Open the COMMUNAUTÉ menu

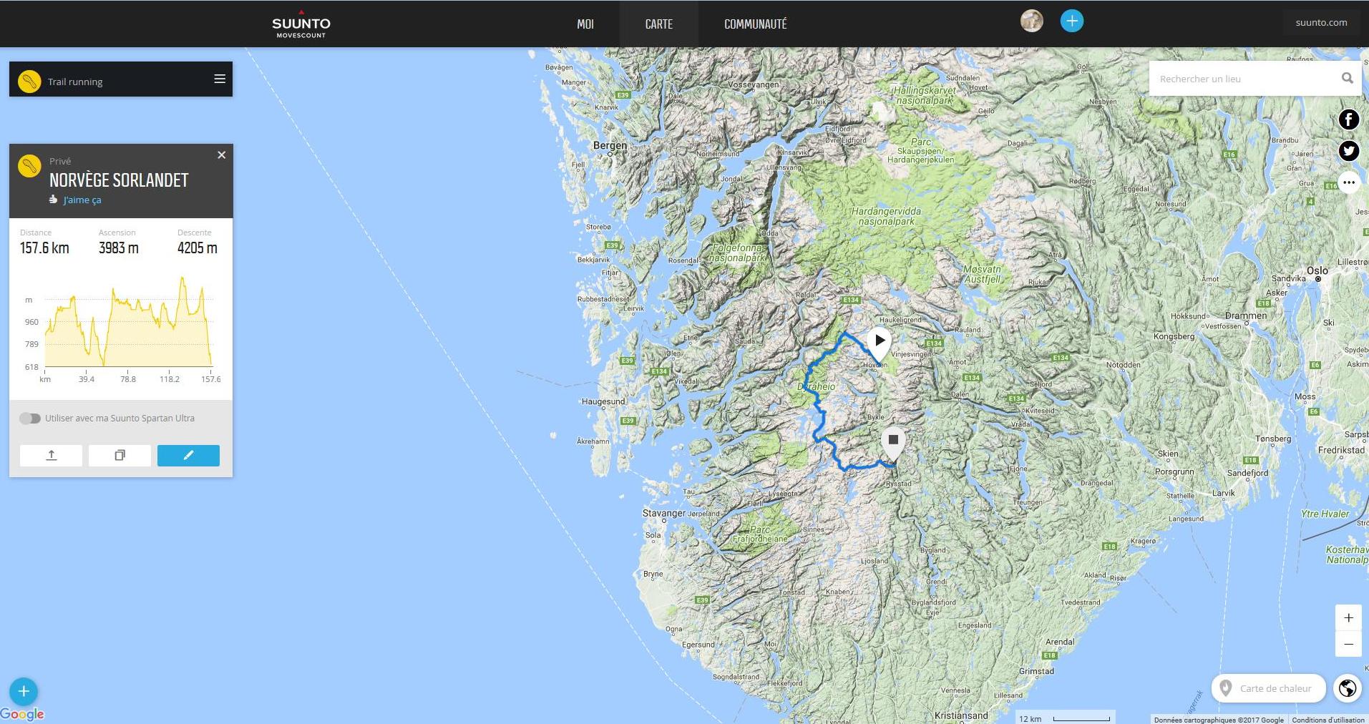(755, 24)
